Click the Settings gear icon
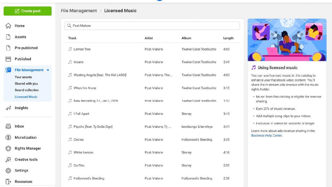The width and height of the screenshot is (332, 187). [x=8, y=171]
